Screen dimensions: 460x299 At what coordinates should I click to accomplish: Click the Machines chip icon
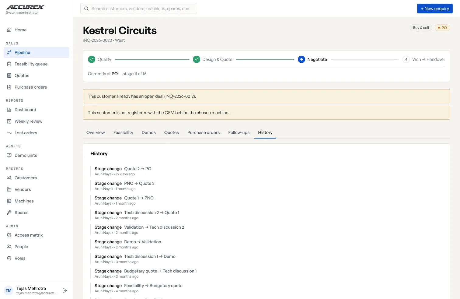pos(9,201)
